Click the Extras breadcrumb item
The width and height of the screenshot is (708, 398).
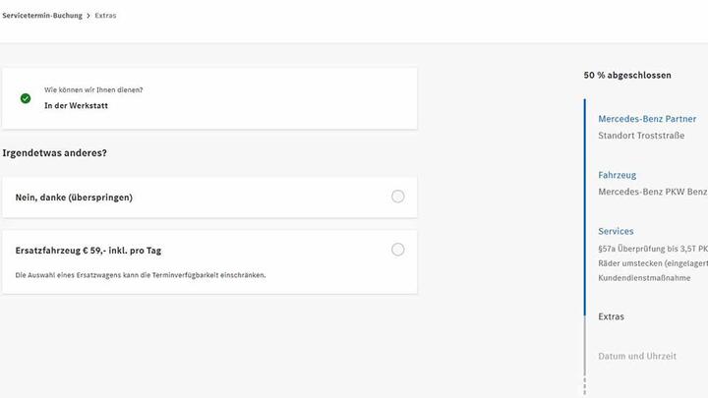[105, 16]
